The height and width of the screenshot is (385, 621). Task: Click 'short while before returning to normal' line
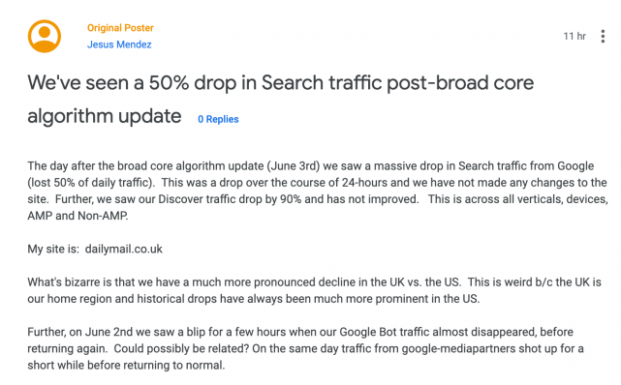click(126, 366)
